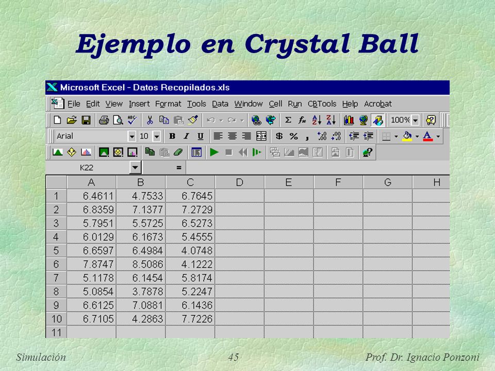Print using the printer icon

(104, 120)
